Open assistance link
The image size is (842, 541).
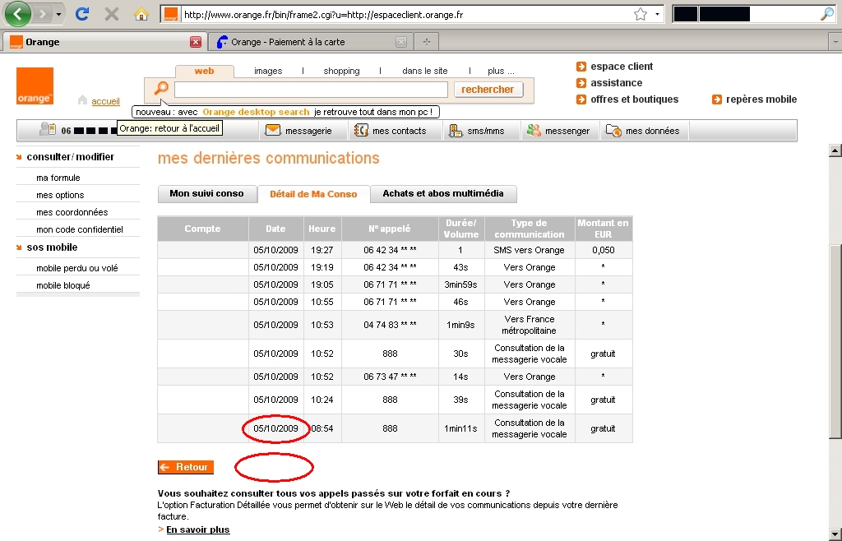(616, 83)
